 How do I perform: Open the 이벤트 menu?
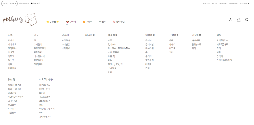[103, 22]
